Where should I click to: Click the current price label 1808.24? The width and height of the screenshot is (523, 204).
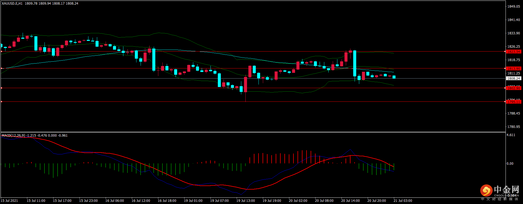pyautogui.click(x=513, y=79)
